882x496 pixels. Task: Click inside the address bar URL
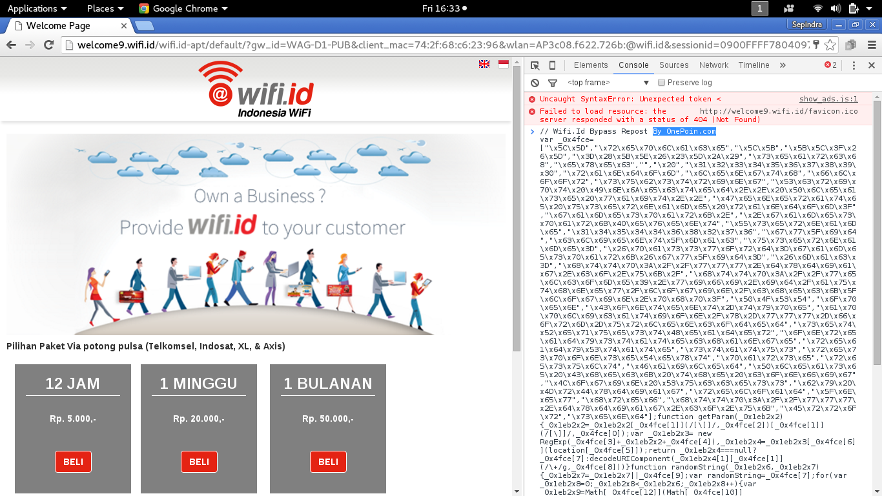(442, 45)
